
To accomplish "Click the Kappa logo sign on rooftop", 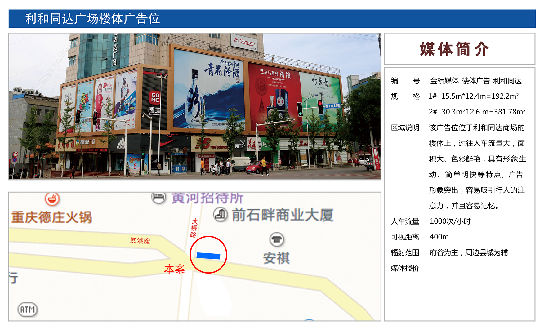I will tap(244, 42).
